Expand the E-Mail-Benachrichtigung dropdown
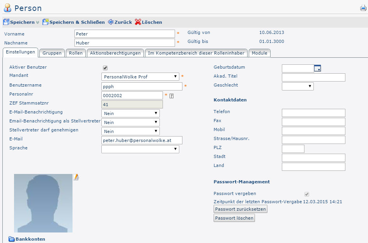Viewport: 368px width, 243px height. 130,114
